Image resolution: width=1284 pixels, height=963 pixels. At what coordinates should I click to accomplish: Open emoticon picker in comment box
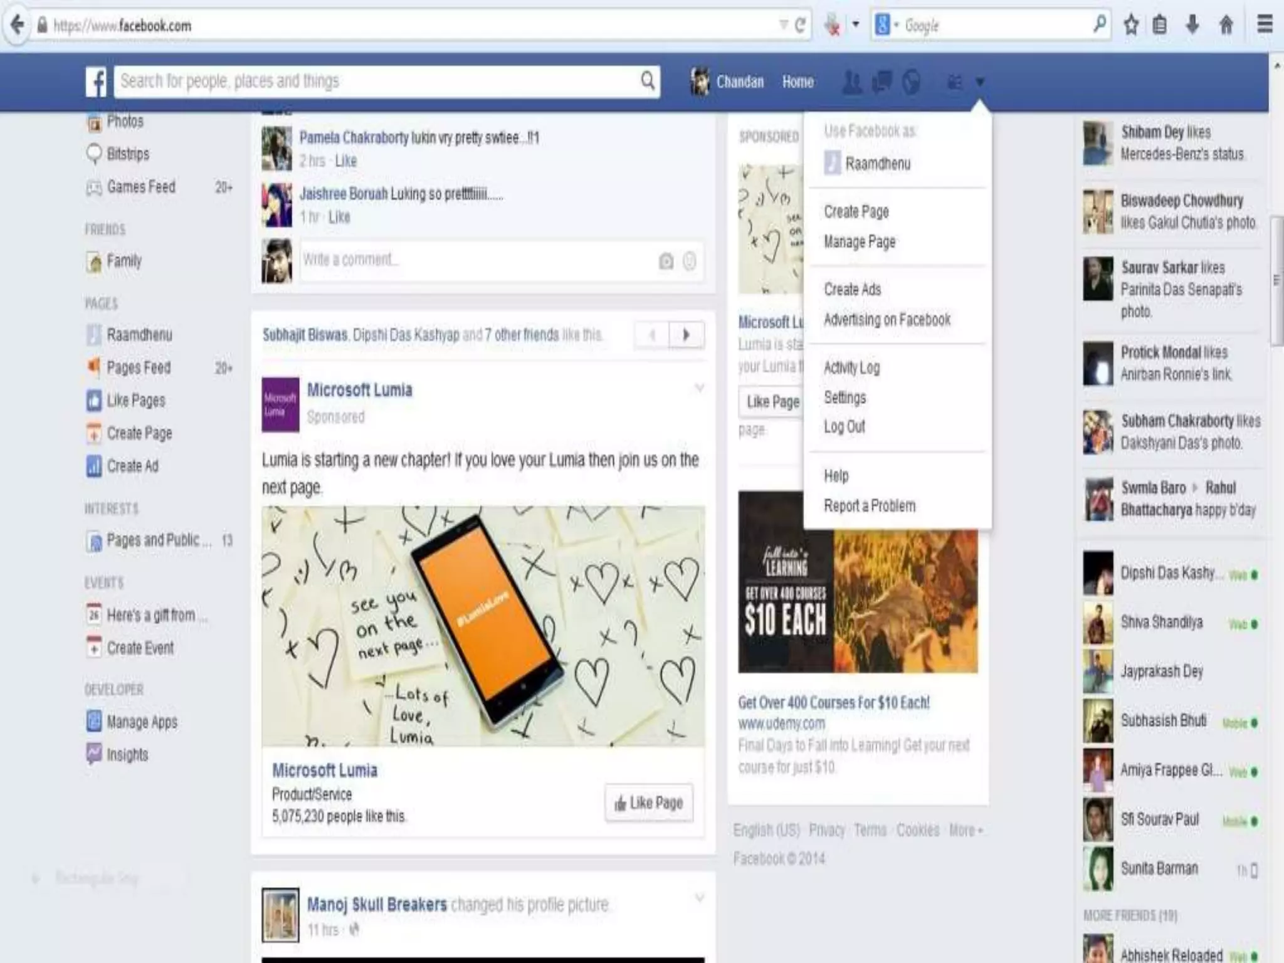[689, 261]
